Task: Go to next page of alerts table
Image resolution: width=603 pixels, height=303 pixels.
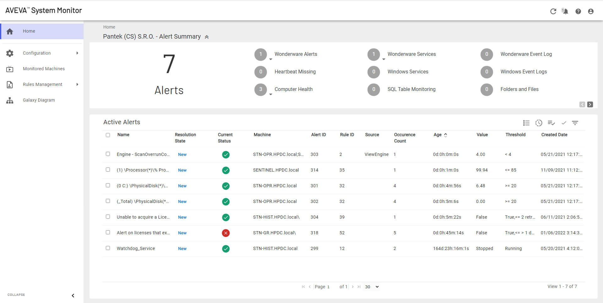Action: click(x=353, y=287)
